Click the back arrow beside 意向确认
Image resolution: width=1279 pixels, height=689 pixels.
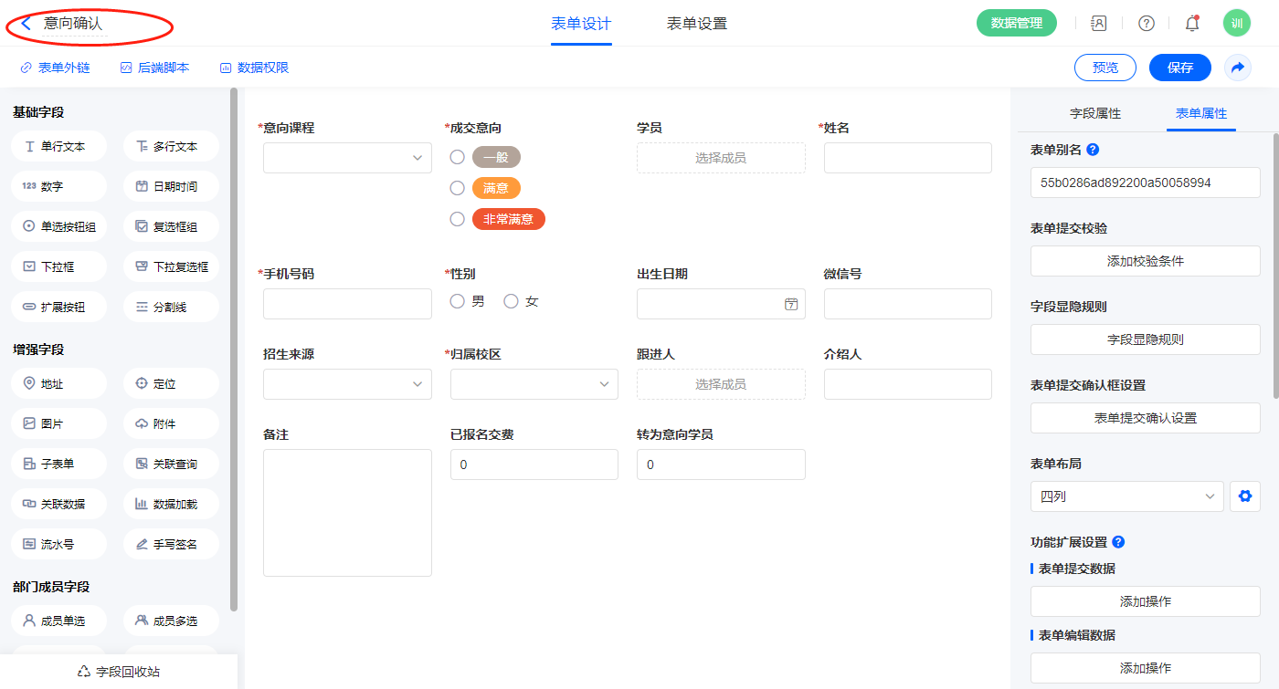click(x=26, y=24)
